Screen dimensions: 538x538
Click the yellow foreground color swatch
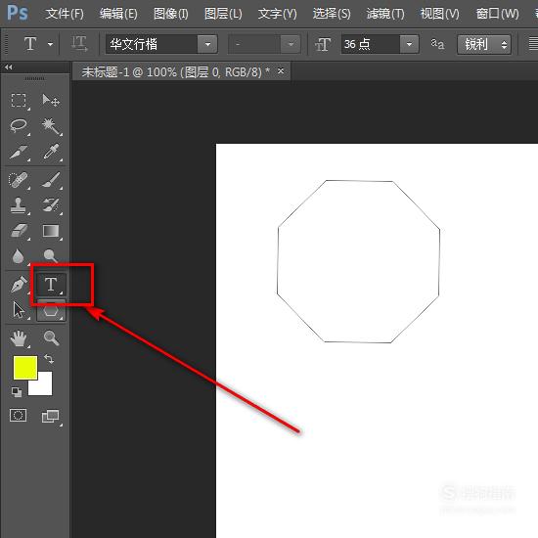click(x=25, y=368)
